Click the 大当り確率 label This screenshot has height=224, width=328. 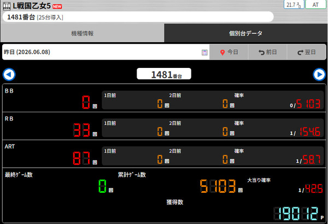[259, 180]
